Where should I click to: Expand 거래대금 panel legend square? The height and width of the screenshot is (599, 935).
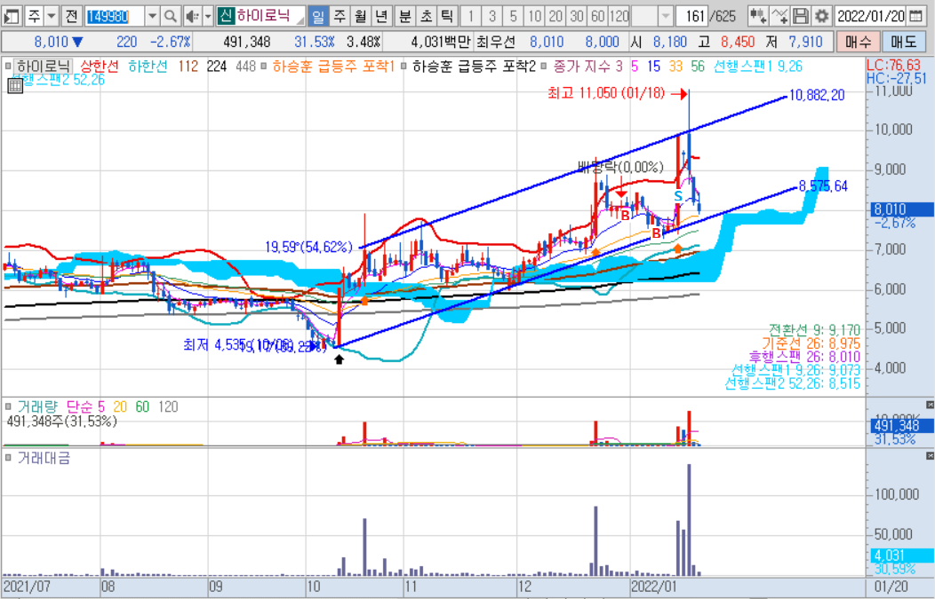[8, 458]
